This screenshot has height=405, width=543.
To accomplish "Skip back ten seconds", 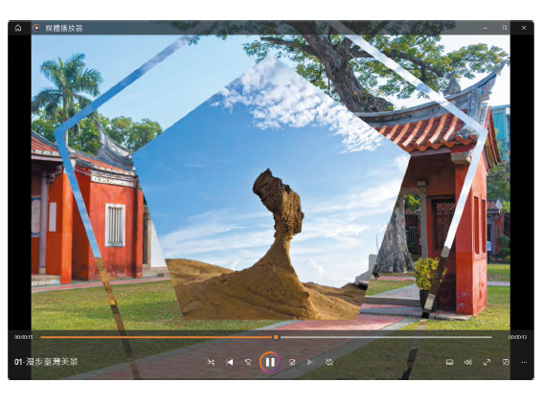I will pyautogui.click(x=248, y=362).
